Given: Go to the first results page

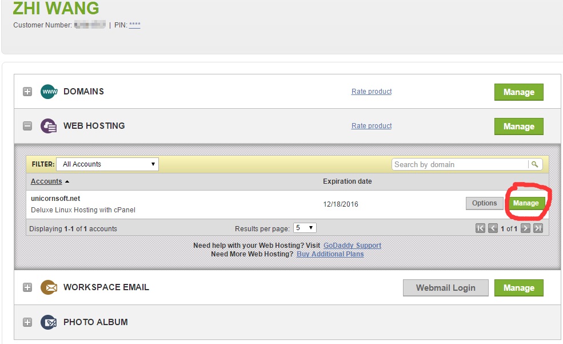Looking at the screenshot, I should tap(481, 228).
